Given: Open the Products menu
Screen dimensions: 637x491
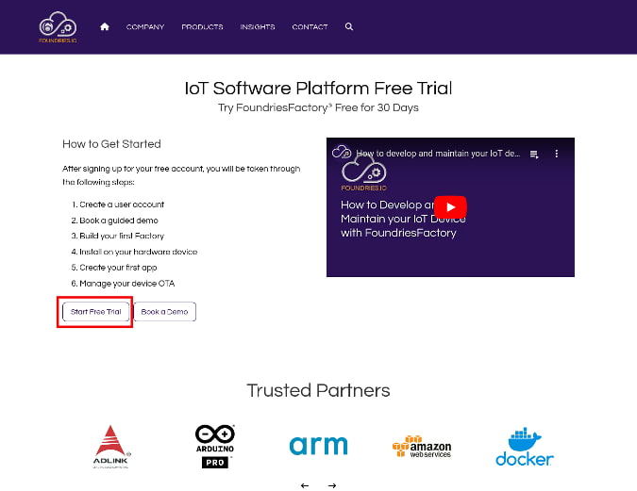Looking at the screenshot, I should pos(202,27).
